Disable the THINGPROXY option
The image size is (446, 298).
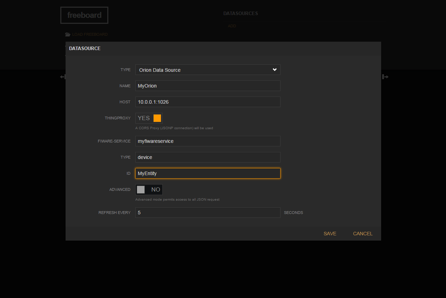coord(149,118)
